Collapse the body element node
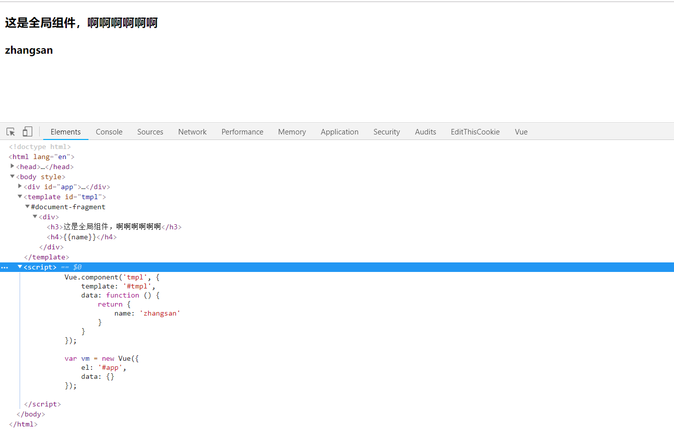The width and height of the screenshot is (674, 433). click(x=13, y=176)
